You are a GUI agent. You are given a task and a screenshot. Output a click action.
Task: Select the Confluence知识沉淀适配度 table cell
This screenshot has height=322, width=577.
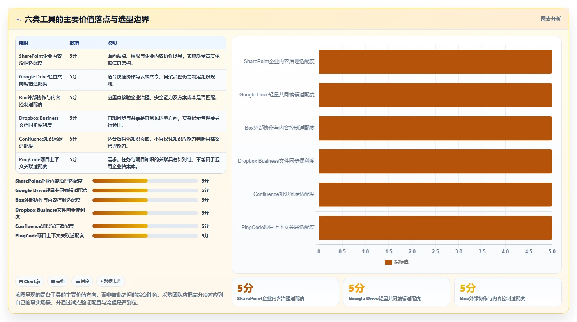pos(41,142)
